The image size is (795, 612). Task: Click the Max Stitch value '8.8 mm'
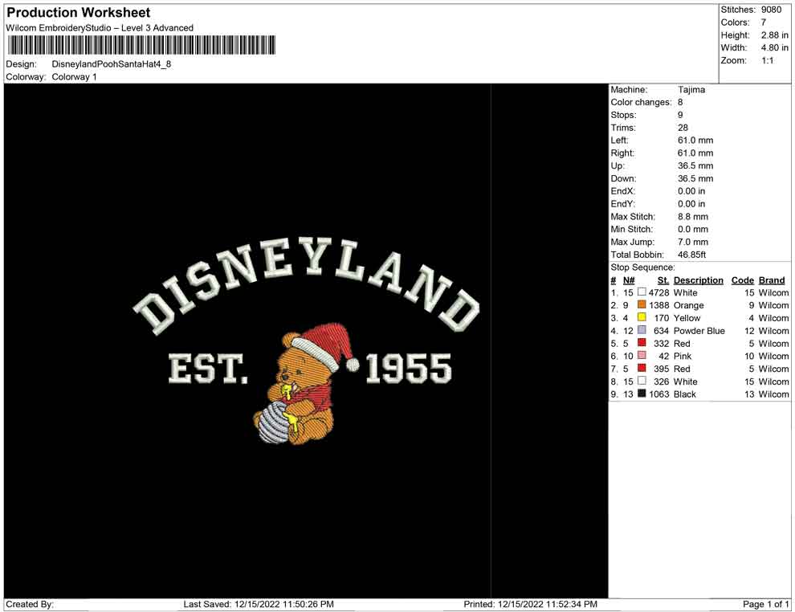[x=692, y=217]
